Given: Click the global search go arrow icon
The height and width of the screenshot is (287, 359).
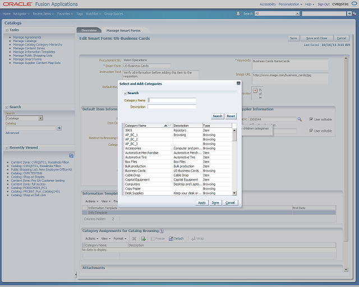Looking at the screenshot, I should tap(349, 13).
